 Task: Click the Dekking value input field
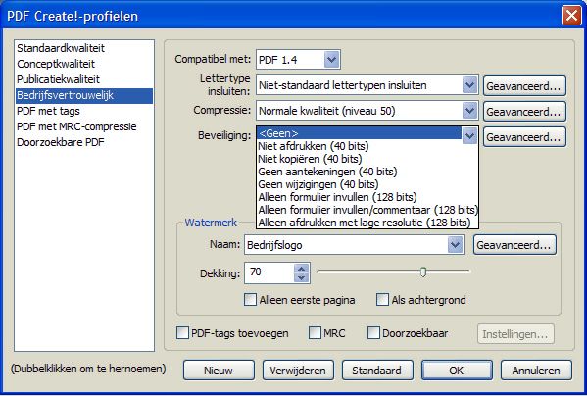point(269,272)
